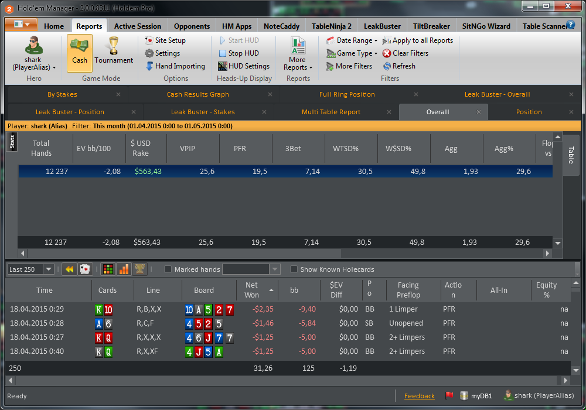Open HUD Settings

[244, 66]
